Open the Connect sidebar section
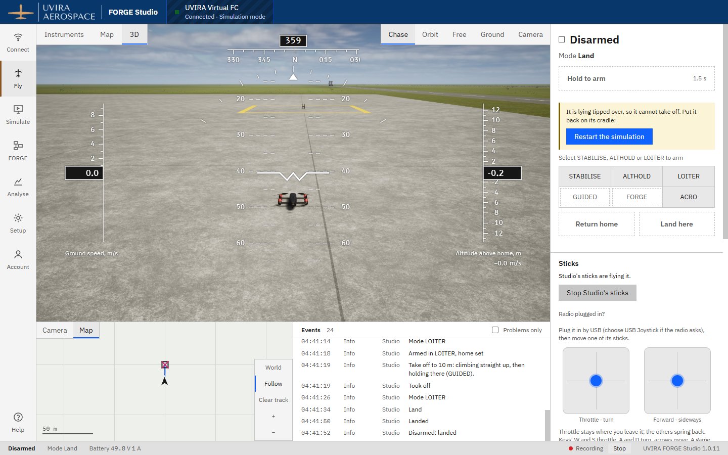728x455 pixels. [18, 42]
